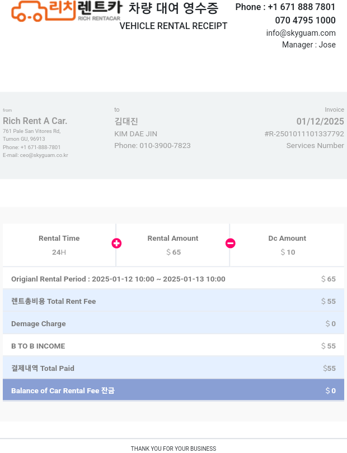Click the ceo@skyguam.co.kr email link
Viewport: 347px width, 453px height.
pos(44,155)
